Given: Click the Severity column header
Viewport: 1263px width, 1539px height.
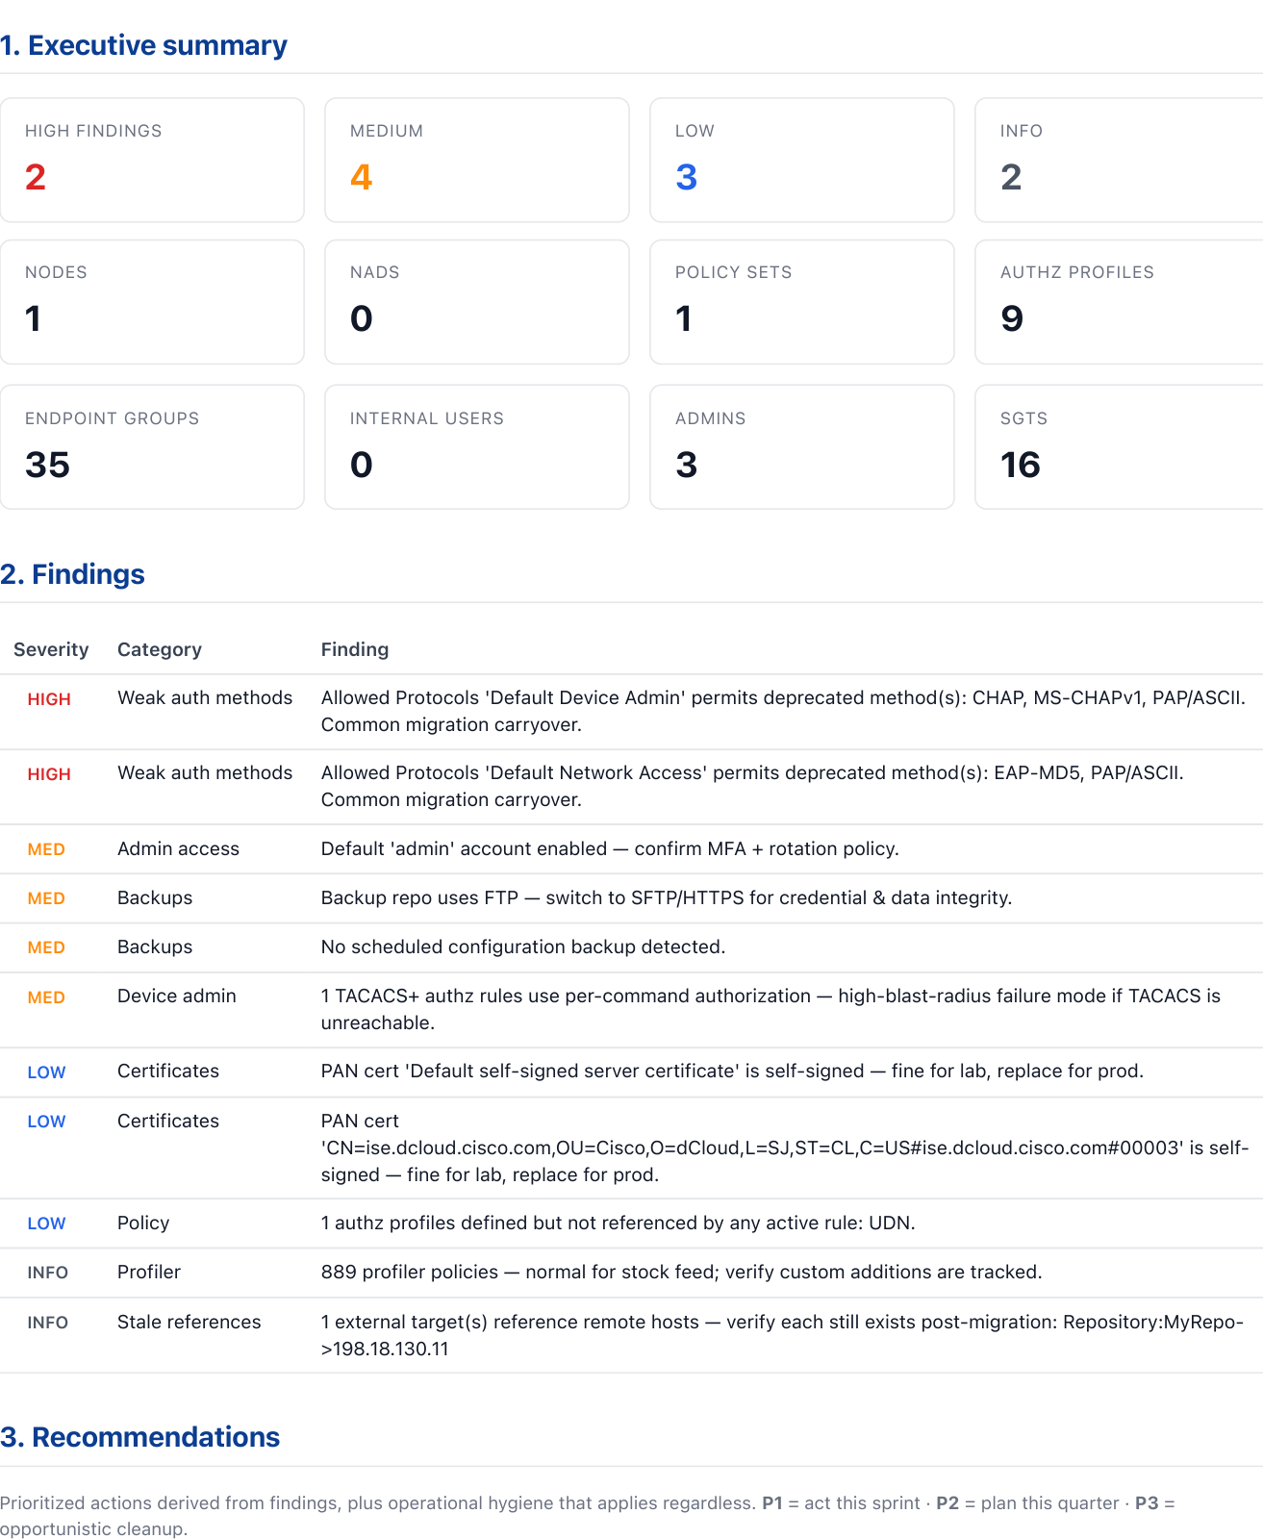Looking at the screenshot, I should [51, 649].
